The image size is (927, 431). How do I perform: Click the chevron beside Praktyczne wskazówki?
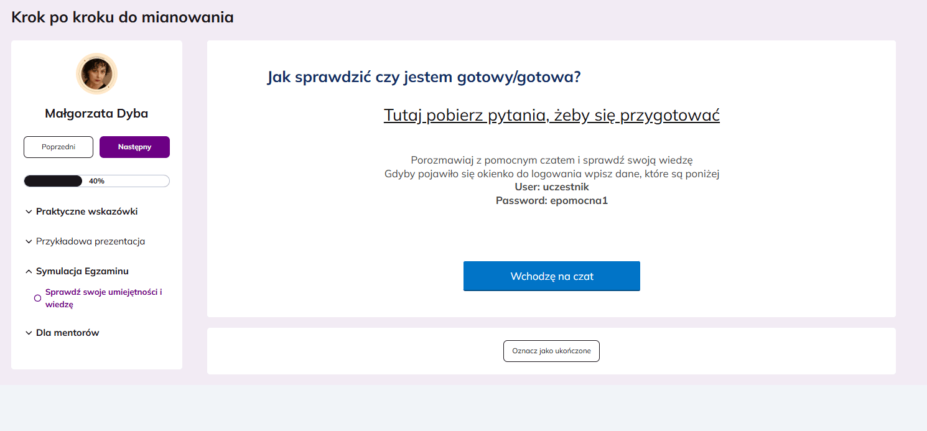[29, 212]
